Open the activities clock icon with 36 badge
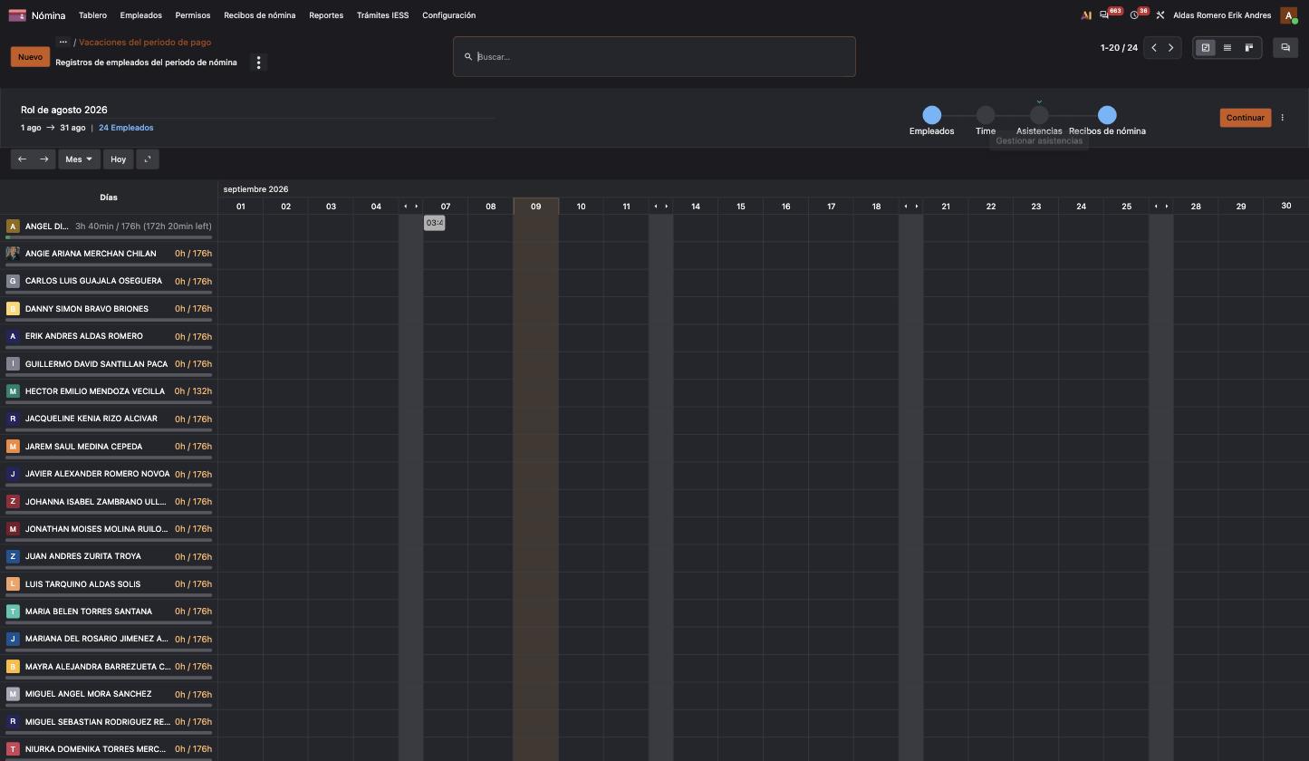 (x=1134, y=15)
